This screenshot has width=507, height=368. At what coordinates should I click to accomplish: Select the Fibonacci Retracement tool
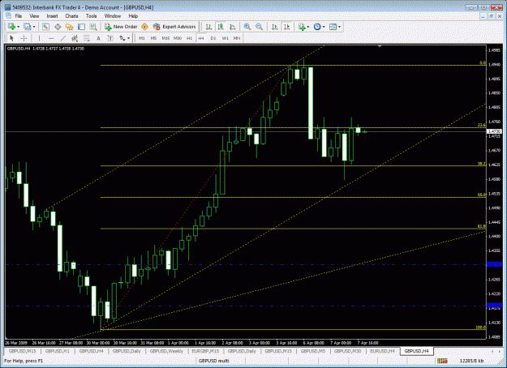coord(87,38)
